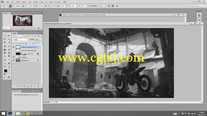The height and width of the screenshot is (116, 207).
Task: Open the Fill slider dropdown arrow
Action: [41, 43]
